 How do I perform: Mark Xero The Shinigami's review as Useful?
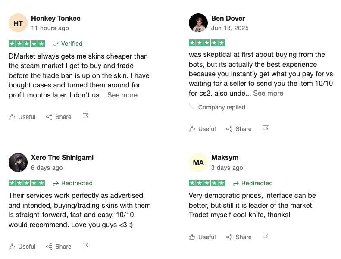[22, 247]
